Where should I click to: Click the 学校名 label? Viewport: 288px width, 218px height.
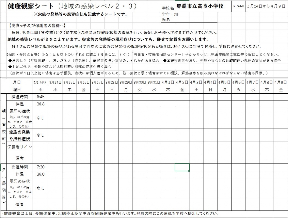(168, 8)
